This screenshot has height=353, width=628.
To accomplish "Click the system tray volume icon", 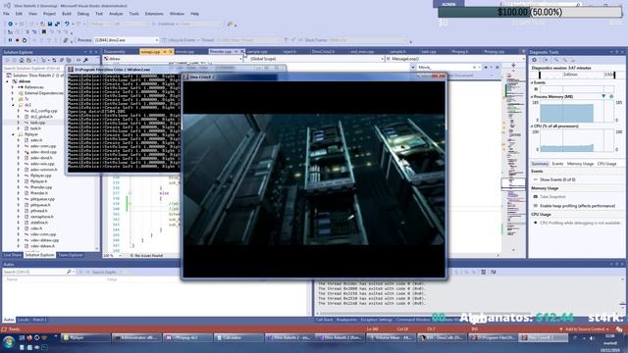I will pos(592,338).
